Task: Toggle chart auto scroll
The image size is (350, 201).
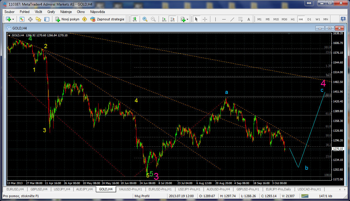Action: pyautogui.click(x=164, y=19)
